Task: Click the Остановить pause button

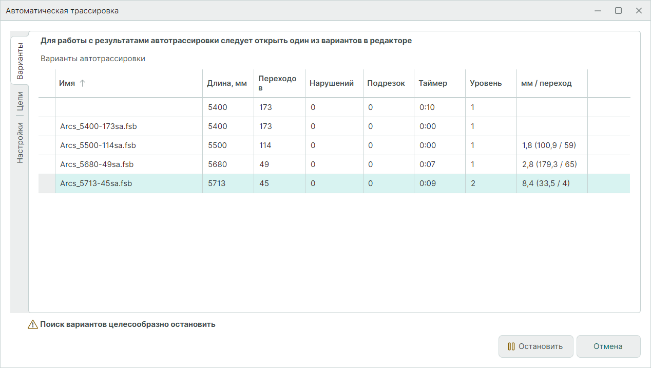Action: [534, 346]
